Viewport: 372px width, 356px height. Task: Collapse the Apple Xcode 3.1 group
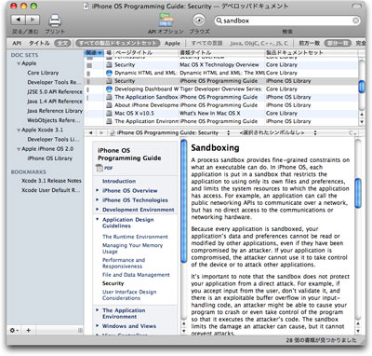[x=19, y=130]
